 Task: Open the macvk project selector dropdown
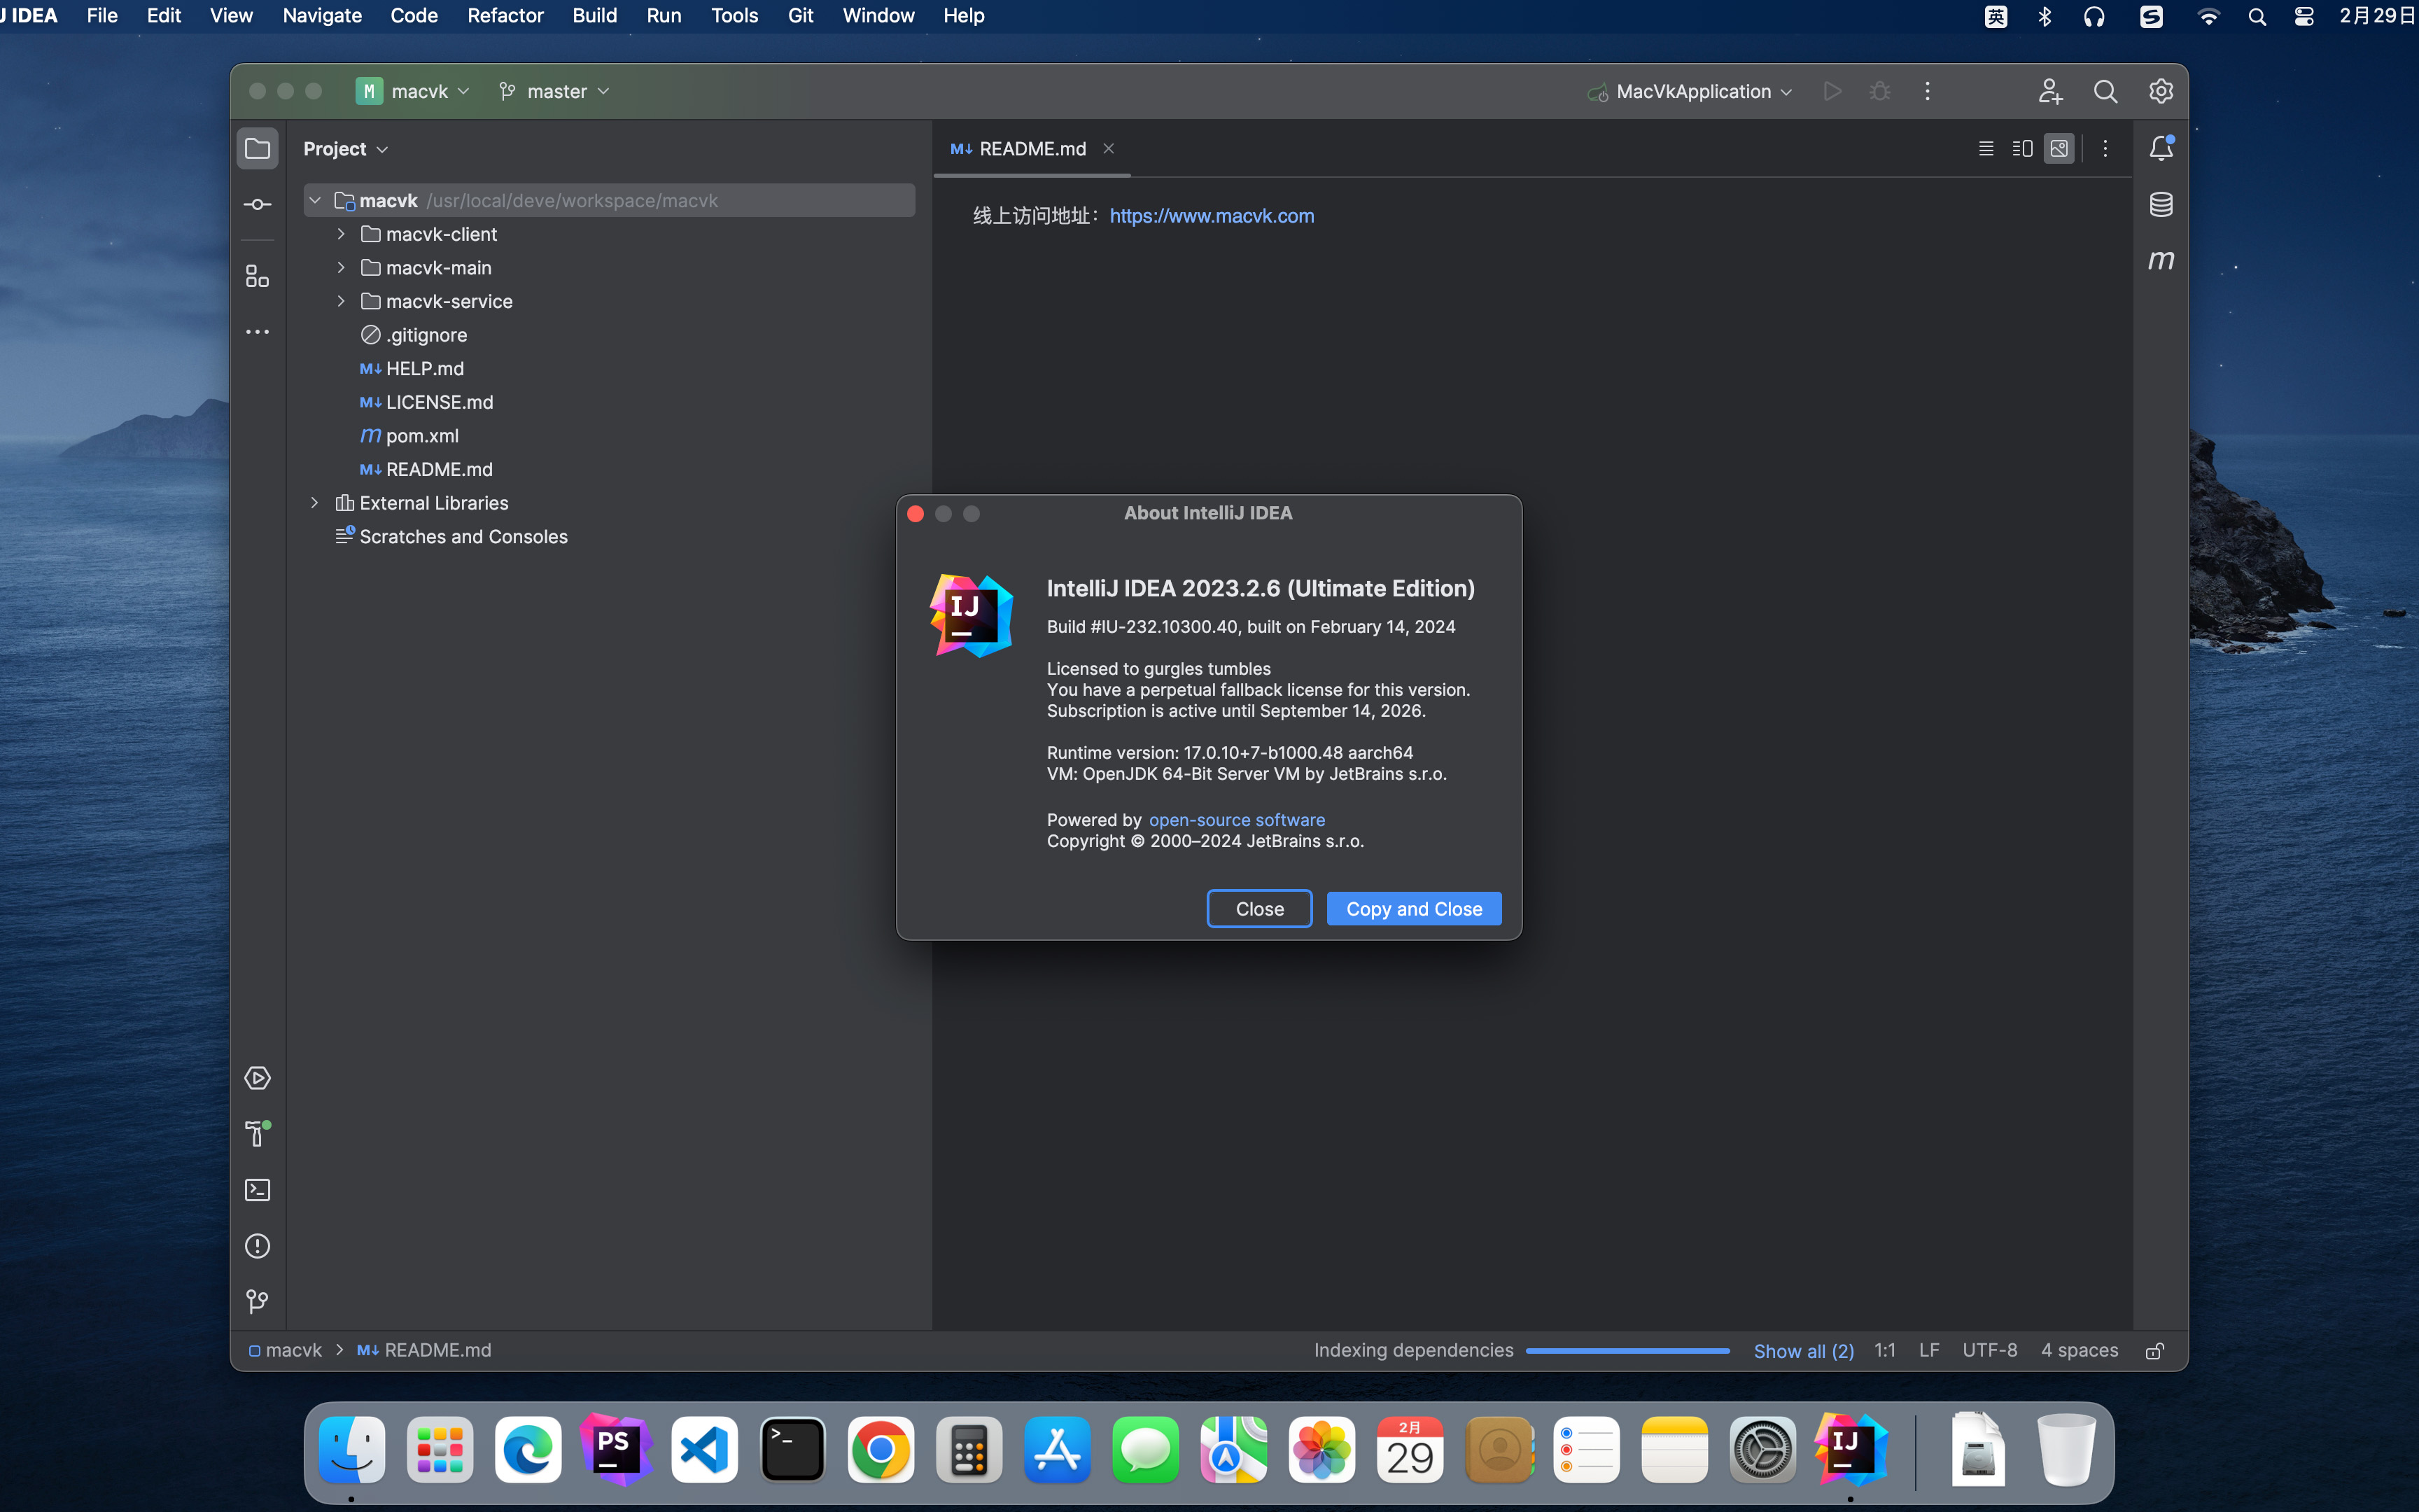412,92
